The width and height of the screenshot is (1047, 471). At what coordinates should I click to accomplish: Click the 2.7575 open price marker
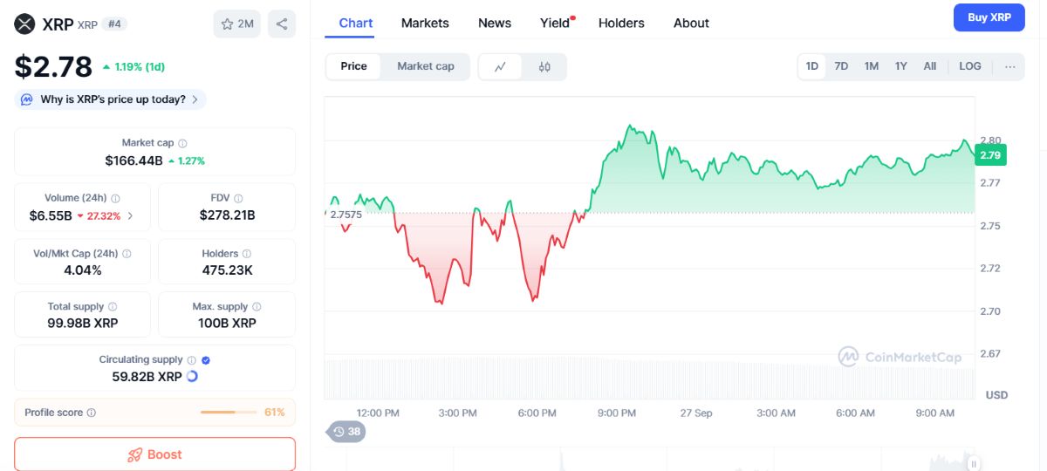point(346,214)
